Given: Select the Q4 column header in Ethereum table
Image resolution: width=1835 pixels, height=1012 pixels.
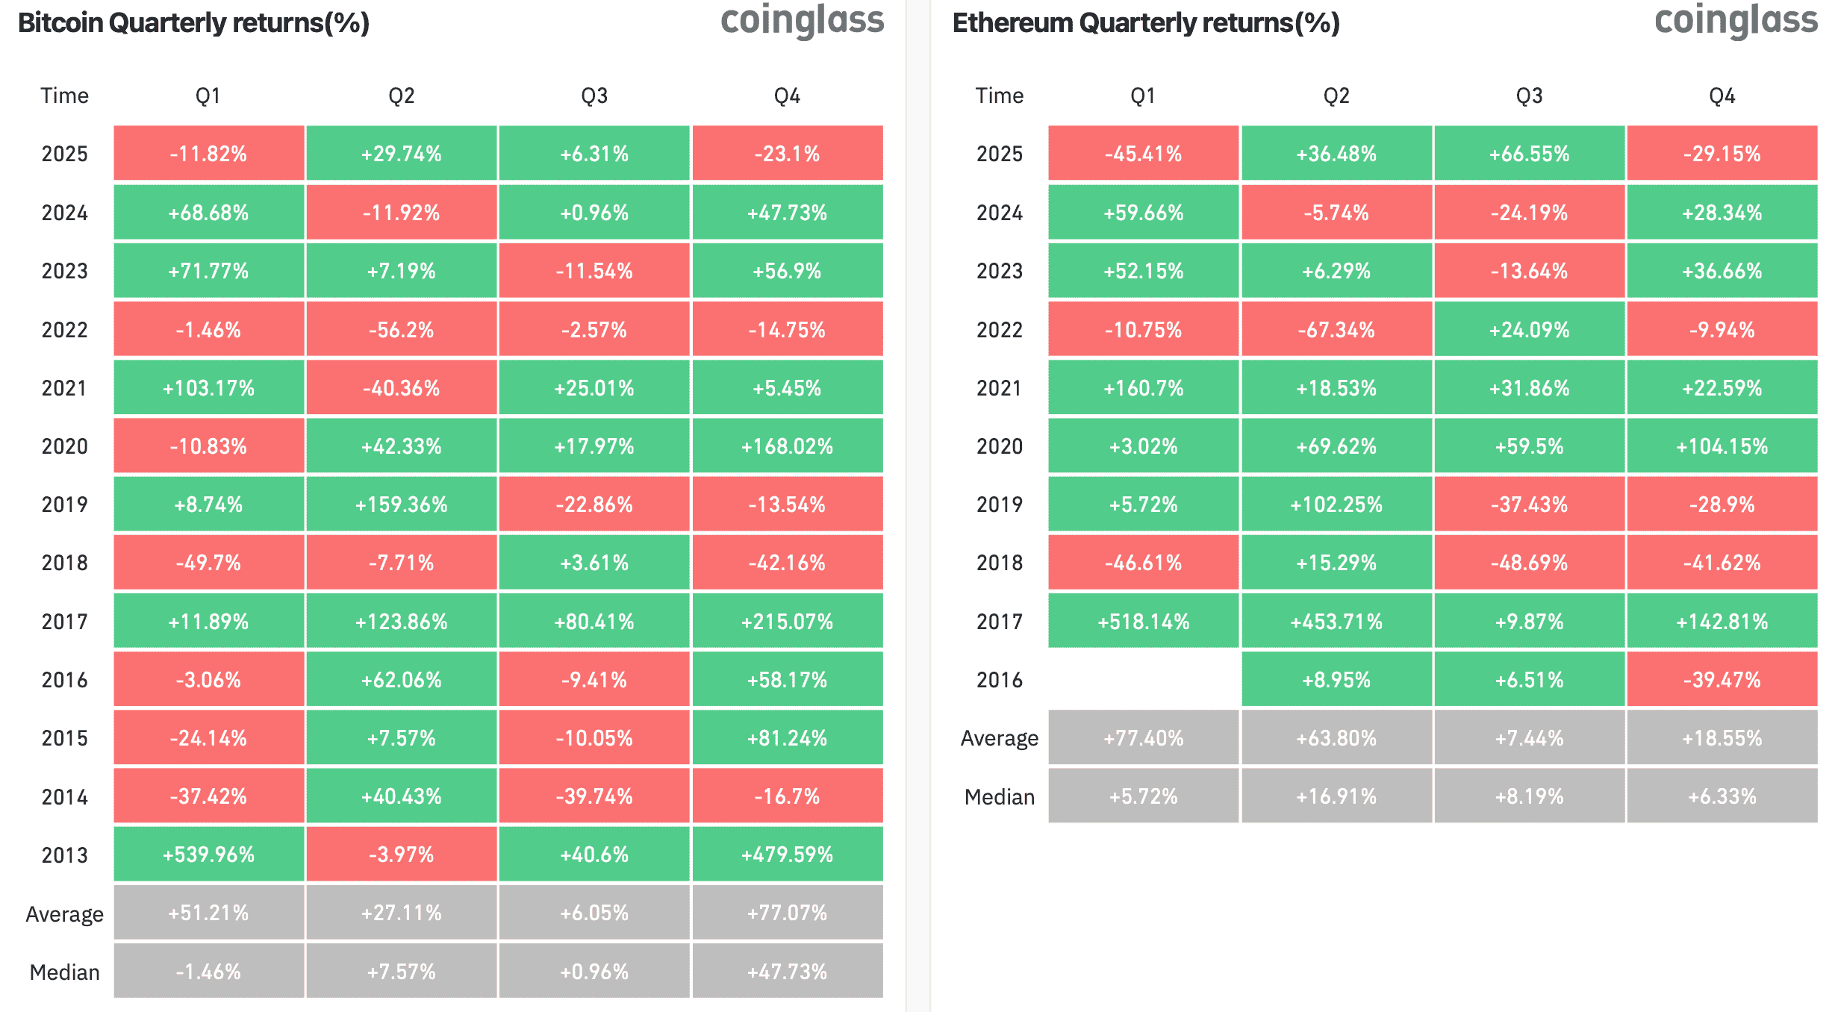Looking at the screenshot, I should [x=1722, y=96].
